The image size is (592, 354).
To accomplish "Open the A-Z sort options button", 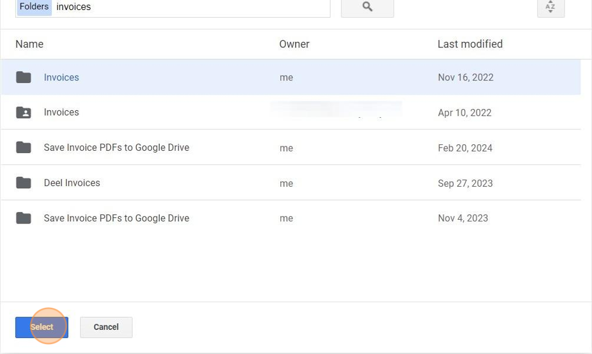I will click(x=550, y=7).
